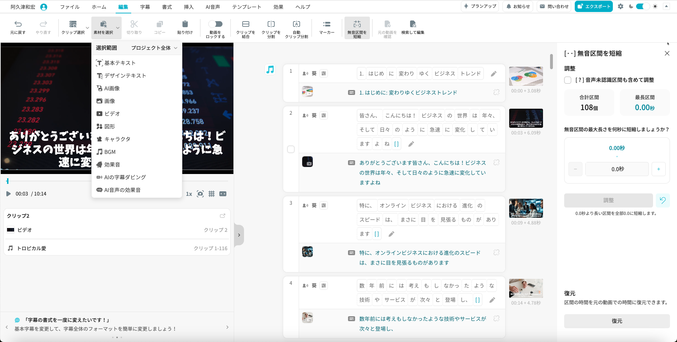Select キャラクタ from the material list

click(x=137, y=139)
